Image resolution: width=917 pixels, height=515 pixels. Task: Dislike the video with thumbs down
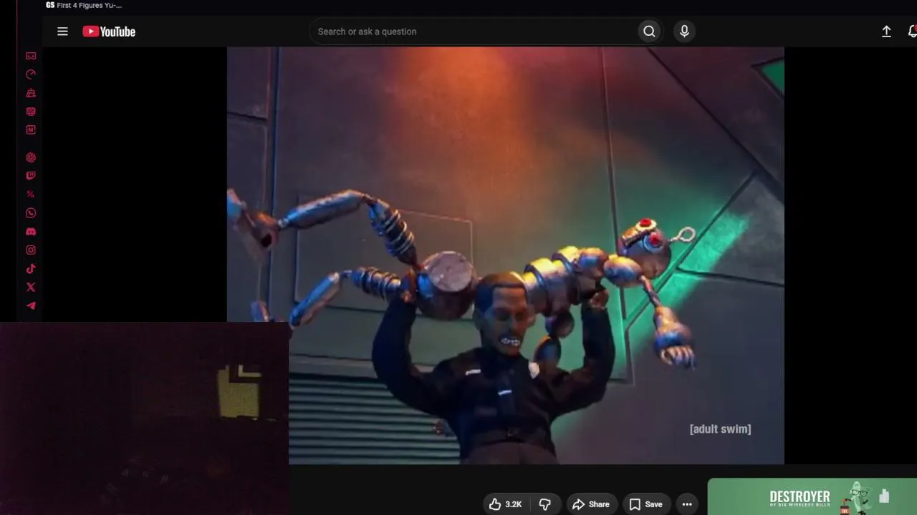[x=544, y=504]
